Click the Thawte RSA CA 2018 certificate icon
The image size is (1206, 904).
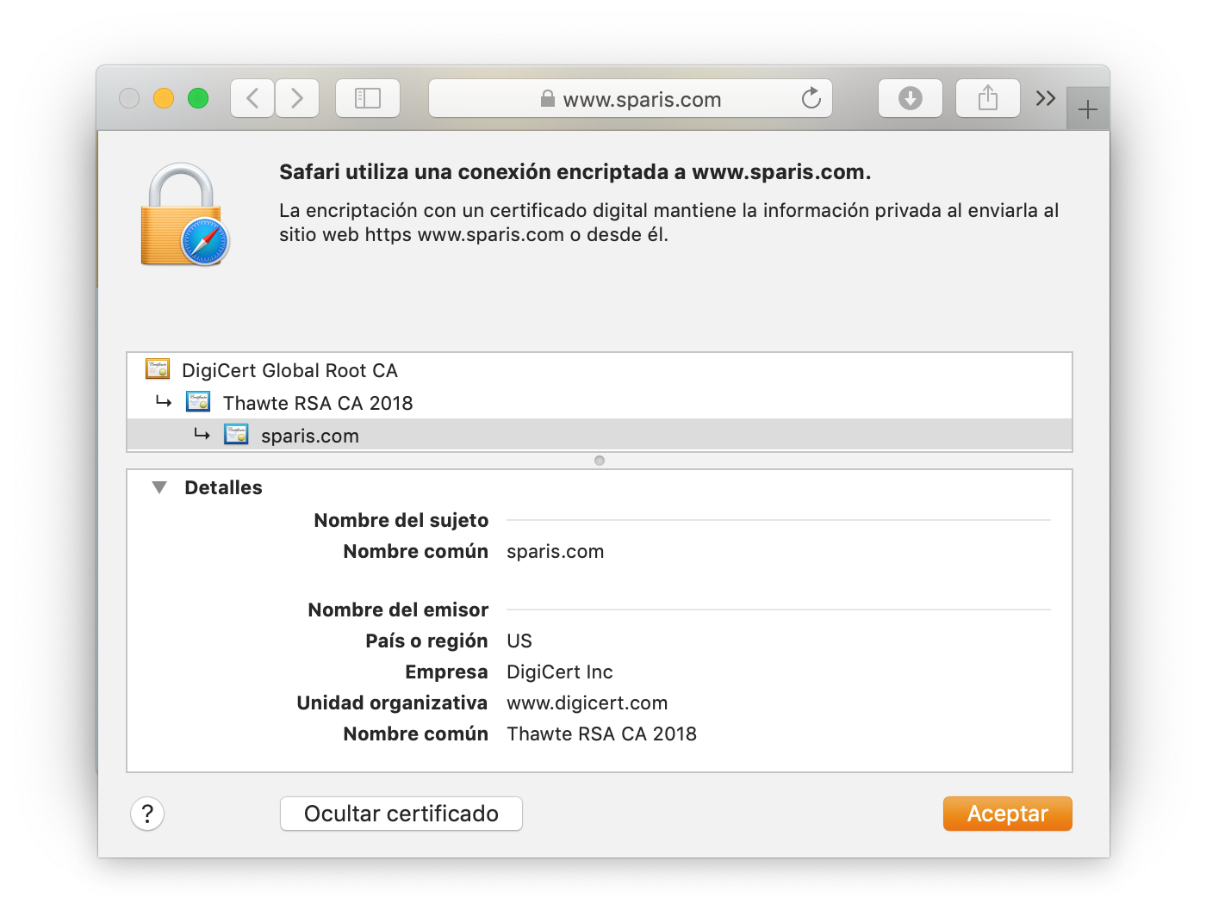click(198, 402)
